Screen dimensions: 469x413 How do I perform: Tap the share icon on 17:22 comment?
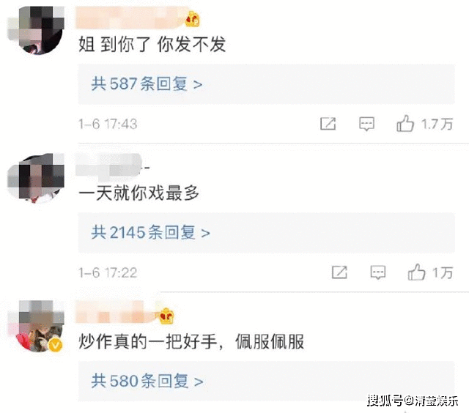click(339, 272)
